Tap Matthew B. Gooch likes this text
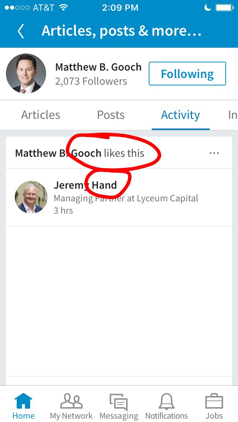 [x=80, y=153]
